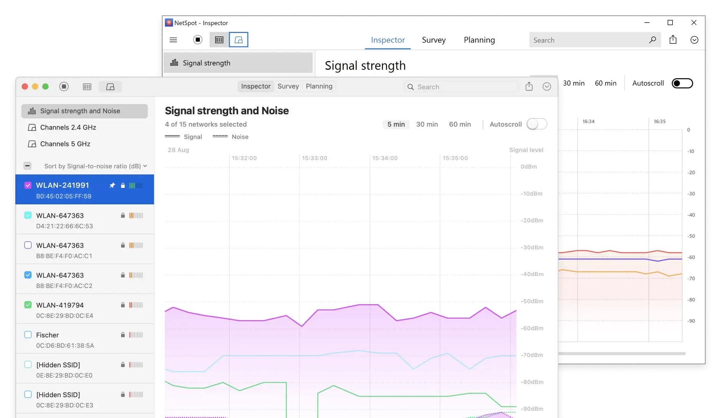Select 30 min range in Mac window
This screenshot has height=418, width=721.
pos(427,124)
